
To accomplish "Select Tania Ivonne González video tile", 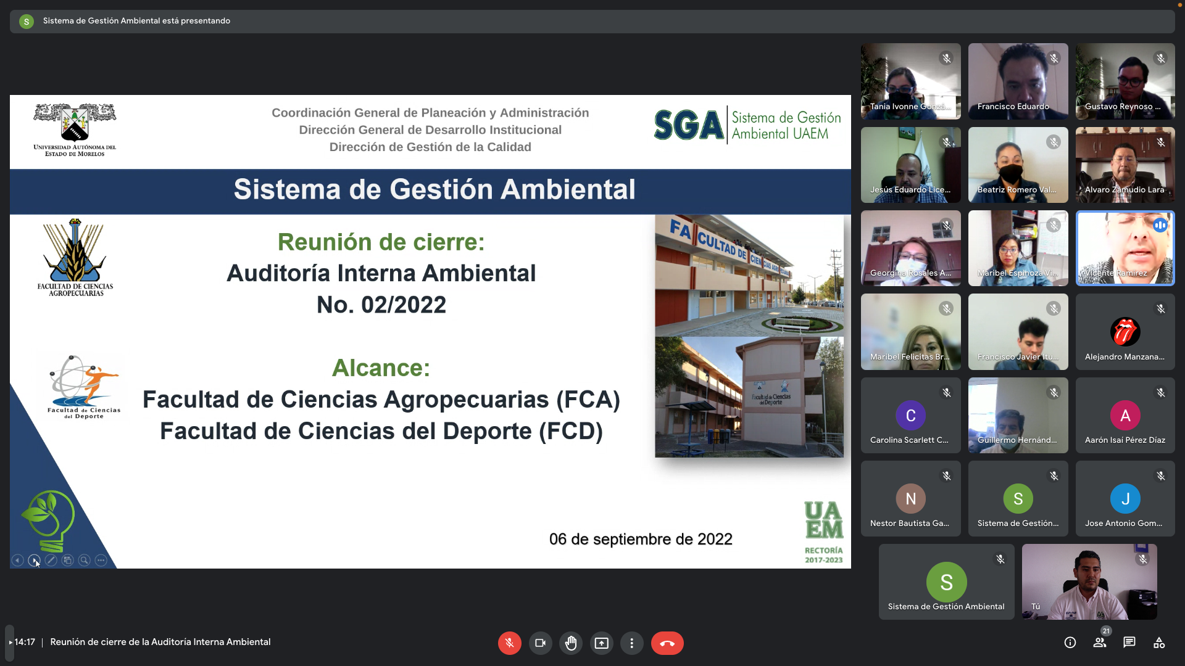I will (x=910, y=81).
